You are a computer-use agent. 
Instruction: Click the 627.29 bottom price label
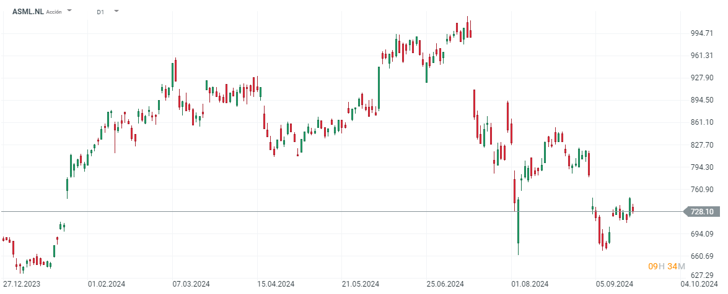tap(701, 275)
